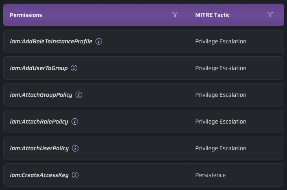Click the MITRE Tactic column header
This screenshot has height=190, width=287.
click(212, 15)
